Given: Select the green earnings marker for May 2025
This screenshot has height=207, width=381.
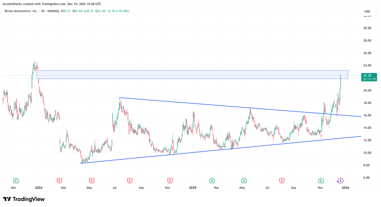Looking at the screenshot, I should click(x=244, y=181).
